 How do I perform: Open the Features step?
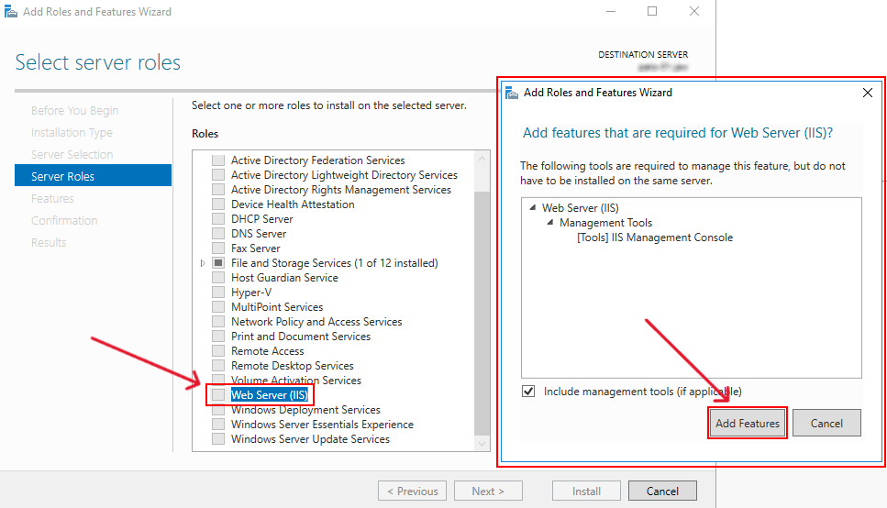click(52, 199)
